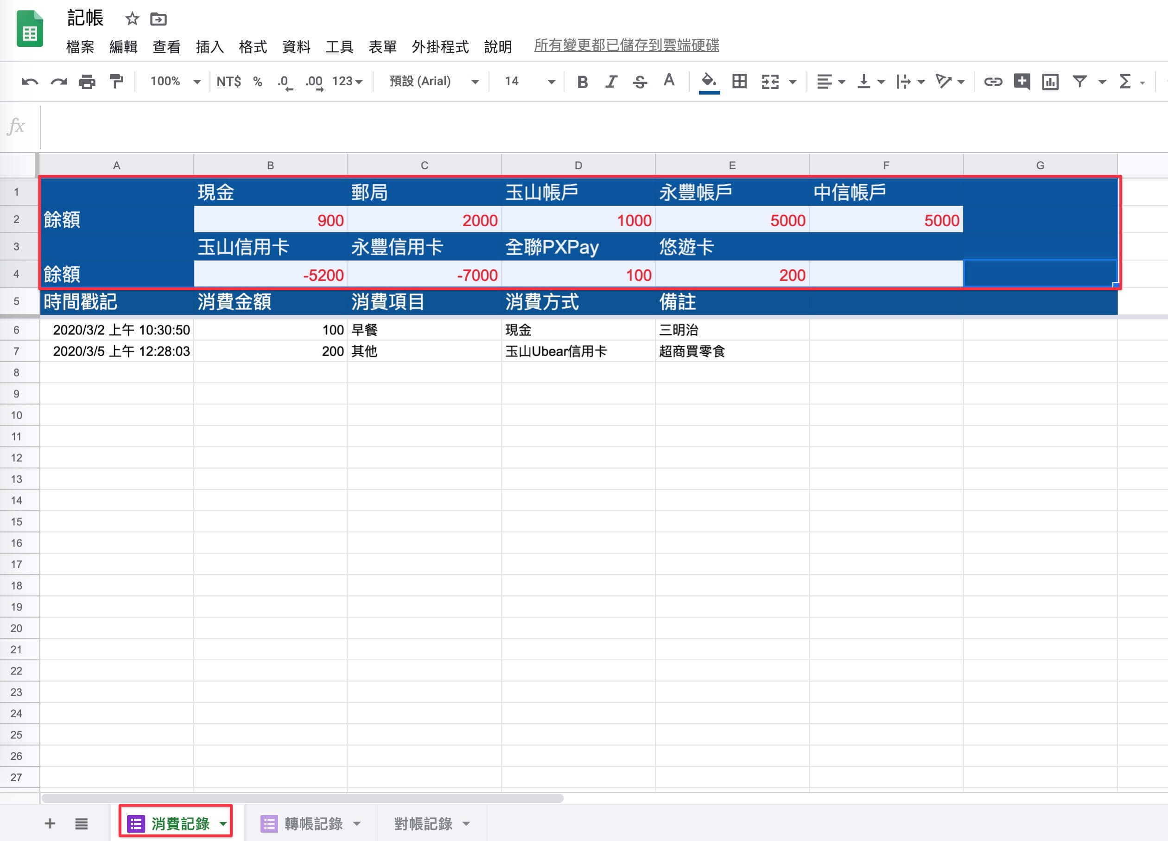Open the text wrapping dropdown
Image resolution: width=1168 pixels, height=841 pixels.
(910, 82)
